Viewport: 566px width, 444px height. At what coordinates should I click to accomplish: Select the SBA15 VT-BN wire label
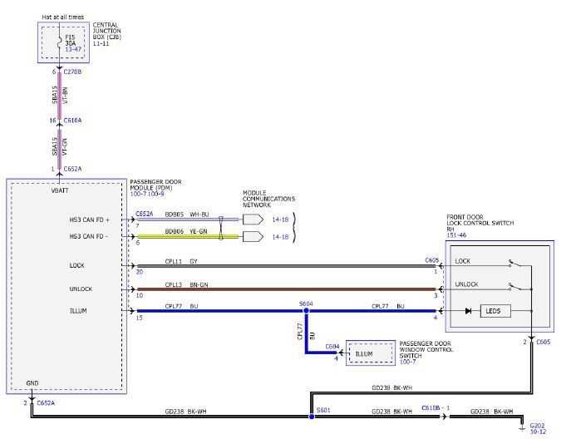click(x=60, y=96)
